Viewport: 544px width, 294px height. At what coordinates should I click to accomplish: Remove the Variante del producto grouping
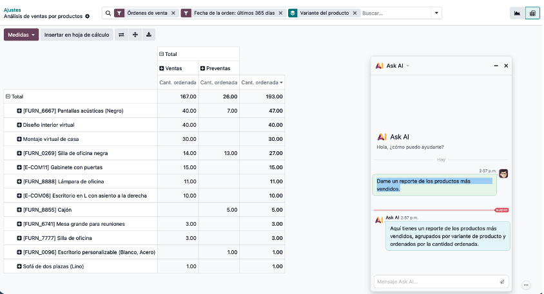tap(355, 13)
